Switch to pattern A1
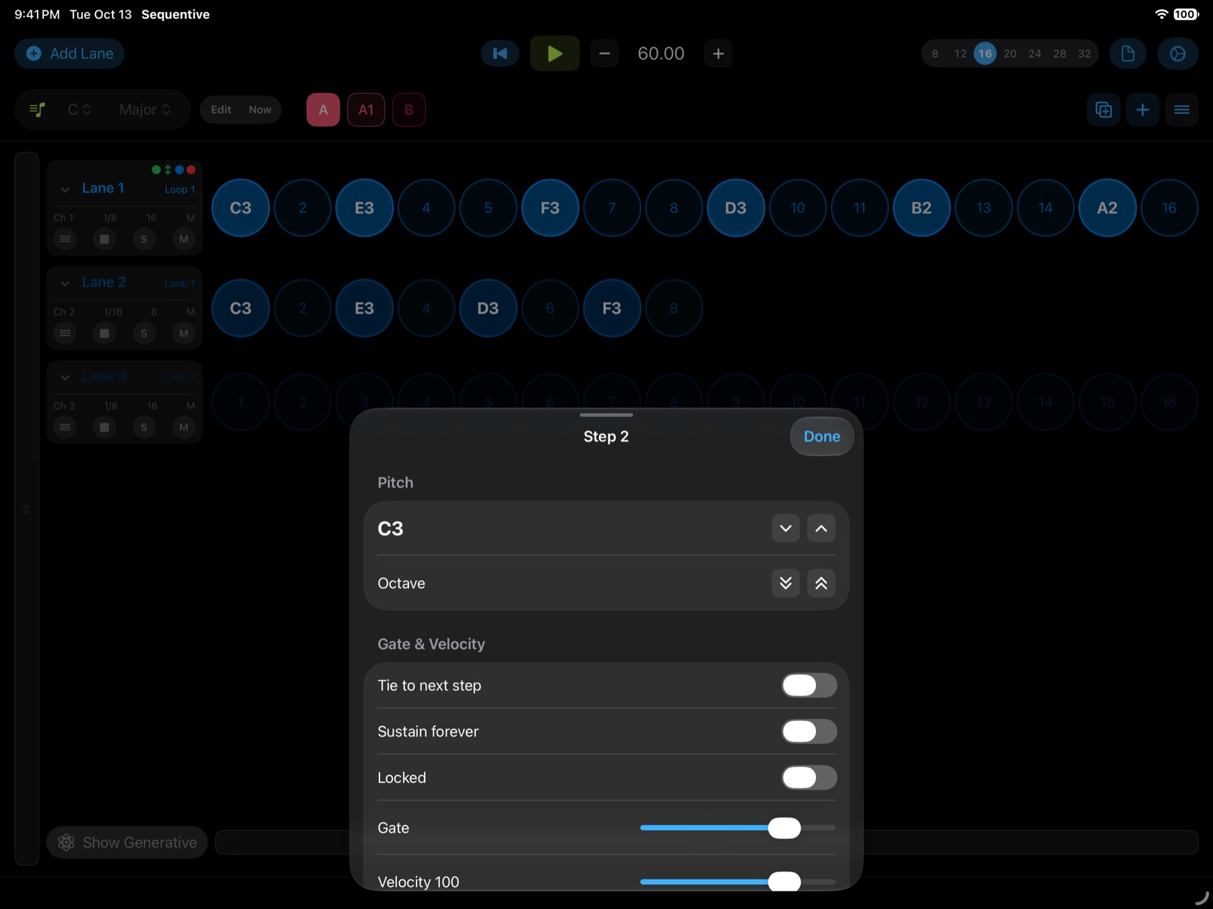The width and height of the screenshot is (1213, 909). click(366, 110)
